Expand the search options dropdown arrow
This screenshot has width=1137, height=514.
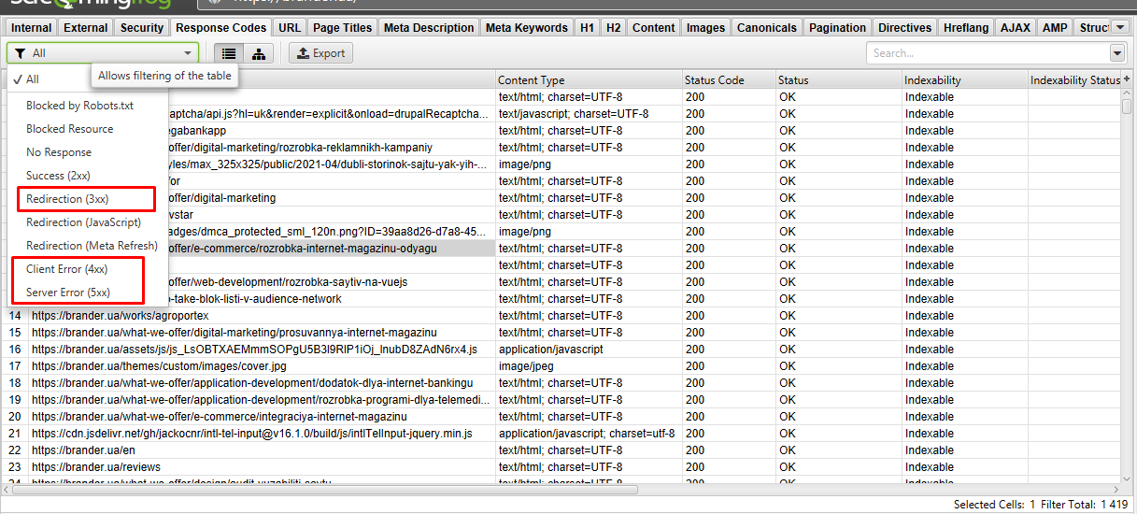pos(1117,53)
